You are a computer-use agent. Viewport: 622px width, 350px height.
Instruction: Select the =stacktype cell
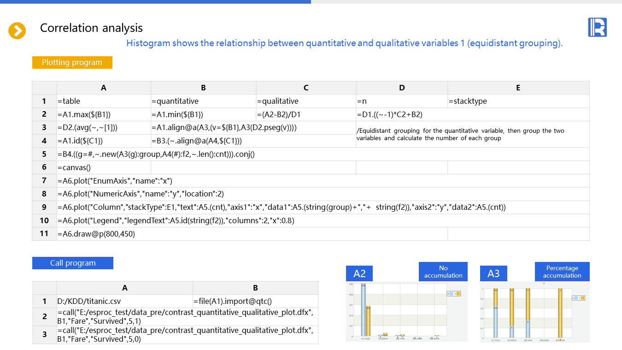pyautogui.click(x=518, y=101)
